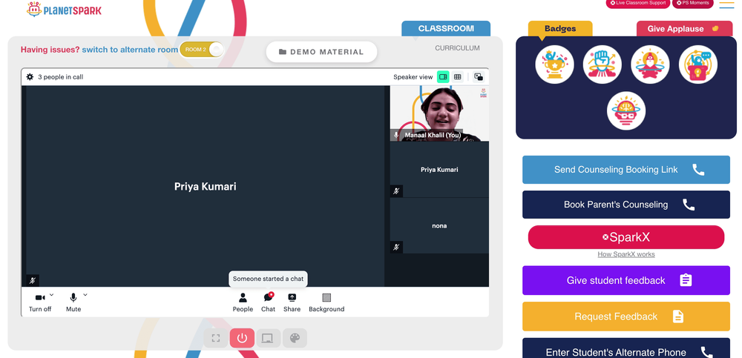Screen dimensions: 742x358
Task: Switch to the Classroom tab
Action: pos(446,28)
